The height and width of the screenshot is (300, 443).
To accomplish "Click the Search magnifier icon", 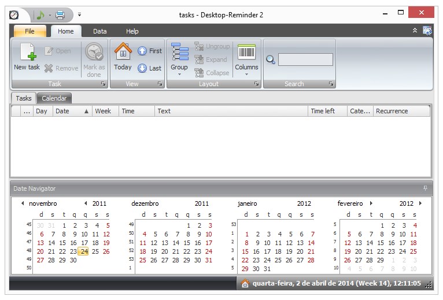I will [271, 60].
